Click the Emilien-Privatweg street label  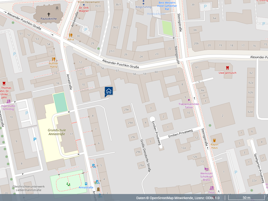pos(180,134)
